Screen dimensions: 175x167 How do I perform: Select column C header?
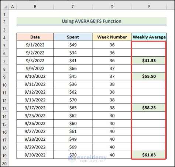73,7
